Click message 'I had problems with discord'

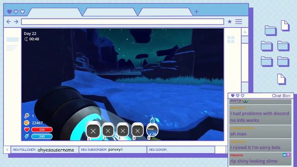[x=260, y=113]
